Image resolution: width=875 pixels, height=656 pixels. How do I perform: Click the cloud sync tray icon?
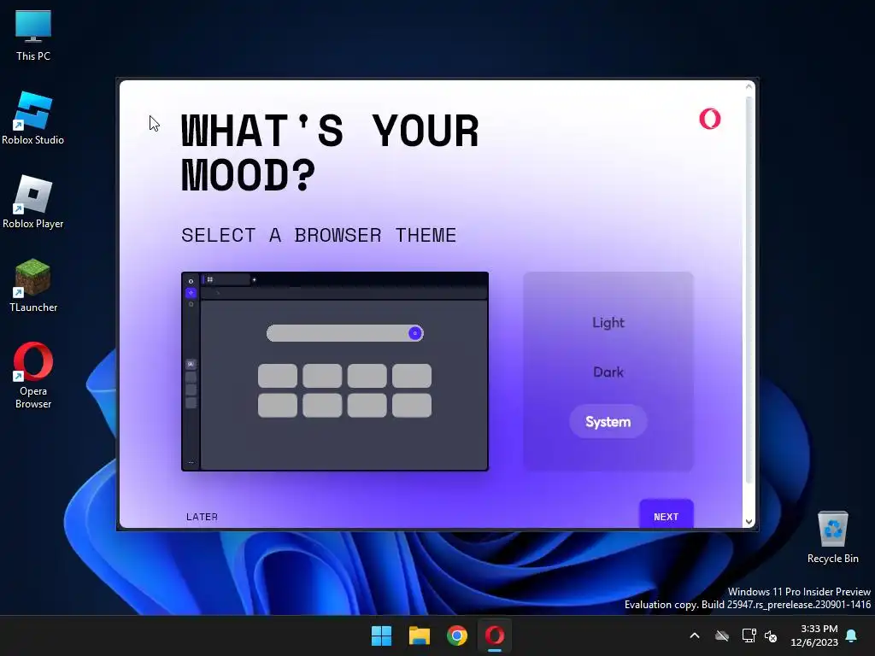click(722, 635)
